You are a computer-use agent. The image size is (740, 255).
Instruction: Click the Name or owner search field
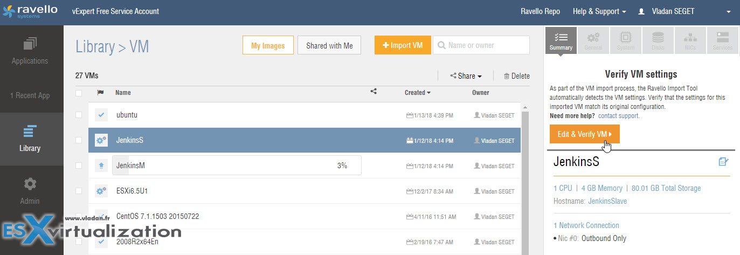click(481, 45)
